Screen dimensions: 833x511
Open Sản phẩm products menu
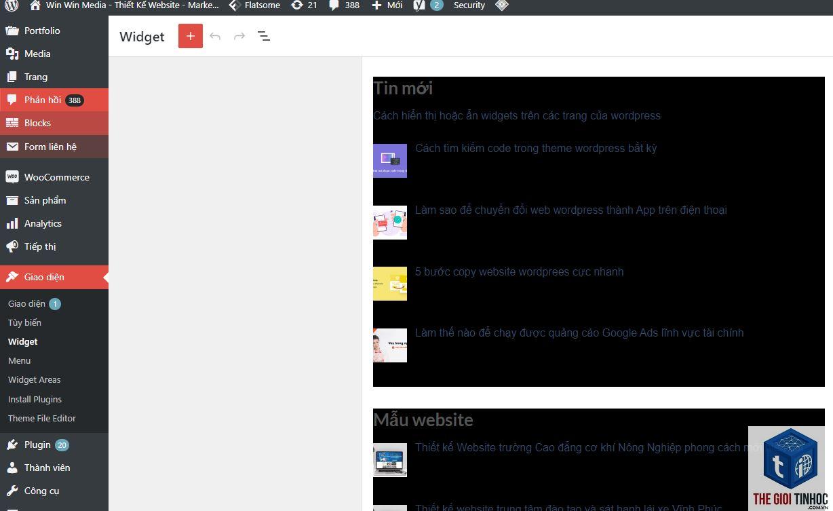54,200
